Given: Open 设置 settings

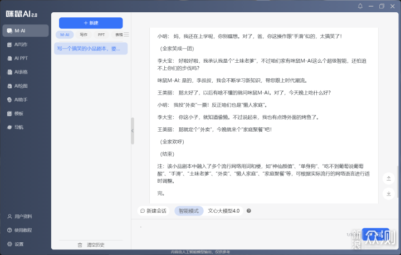Looking at the screenshot, I should click(16, 244).
